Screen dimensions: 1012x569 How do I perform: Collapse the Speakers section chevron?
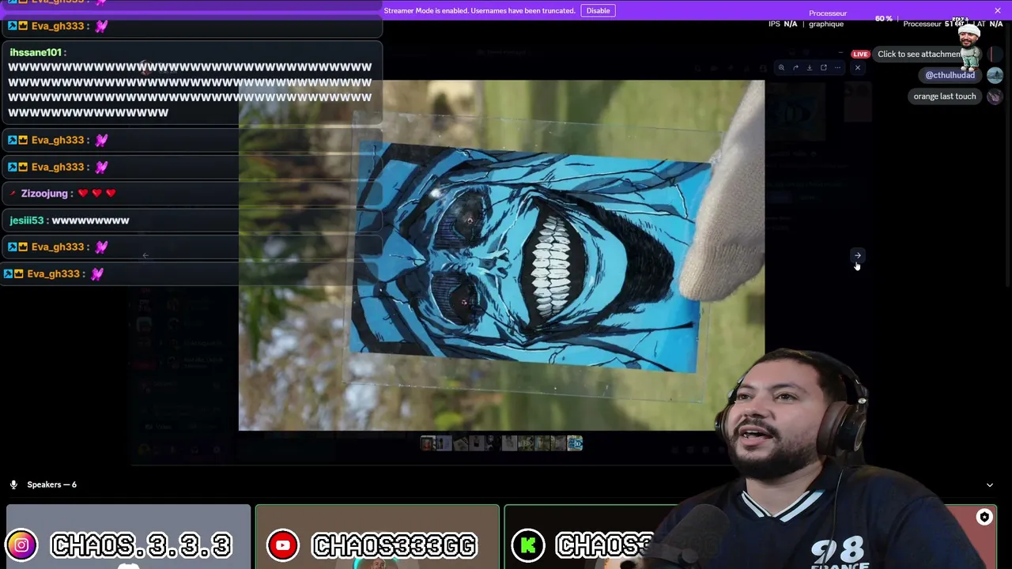pyautogui.click(x=990, y=485)
